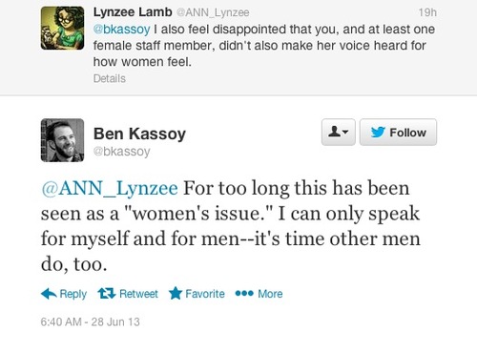The height and width of the screenshot is (352, 477).
Task: Open the More text option
Action: coord(270,294)
